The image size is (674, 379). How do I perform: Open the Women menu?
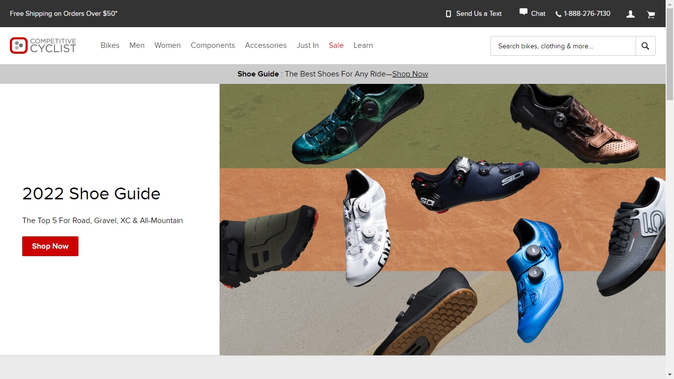168,45
